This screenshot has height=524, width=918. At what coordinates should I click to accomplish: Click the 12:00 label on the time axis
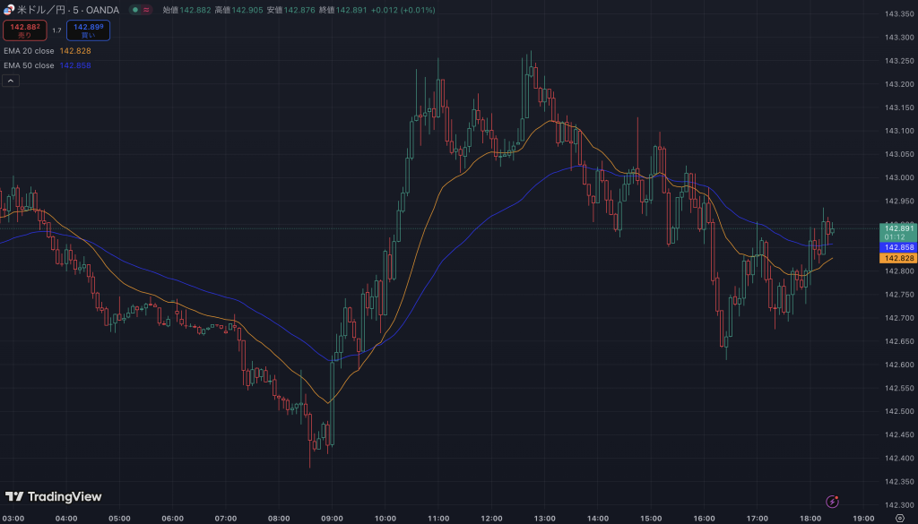pyautogui.click(x=491, y=518)
